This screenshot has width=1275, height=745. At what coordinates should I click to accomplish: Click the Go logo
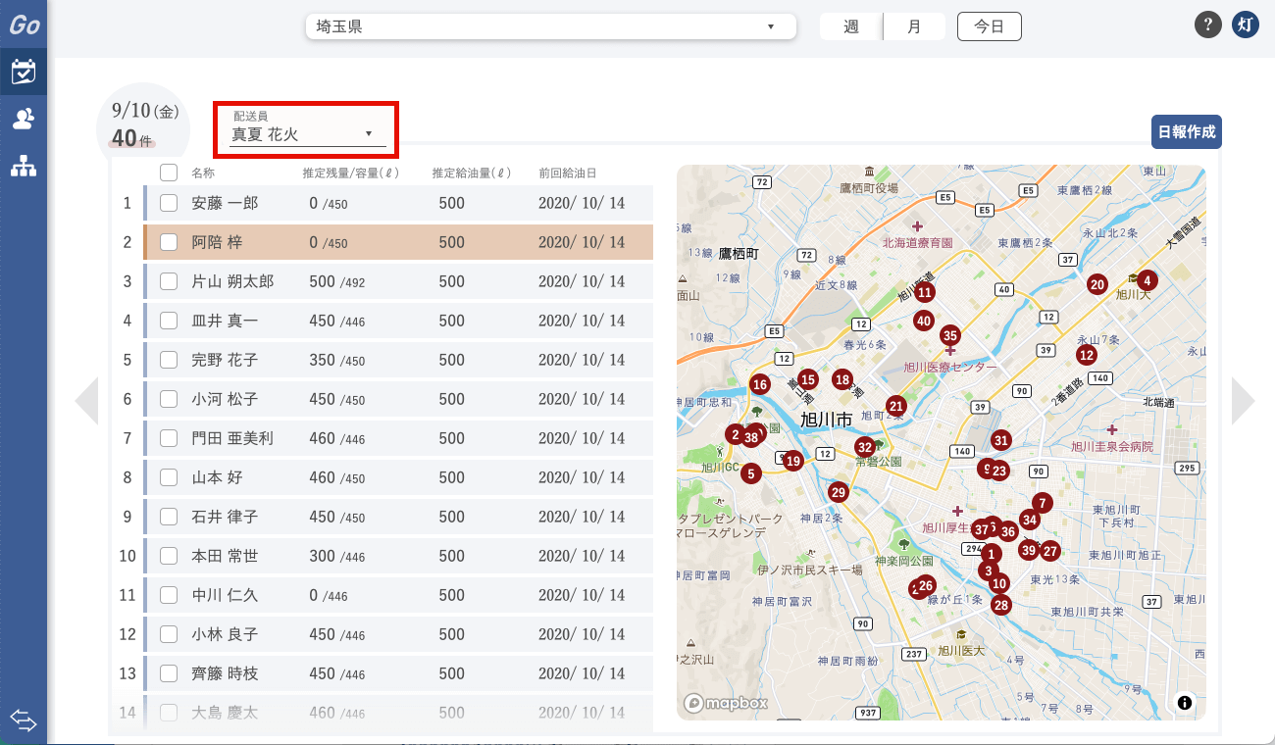24,25
